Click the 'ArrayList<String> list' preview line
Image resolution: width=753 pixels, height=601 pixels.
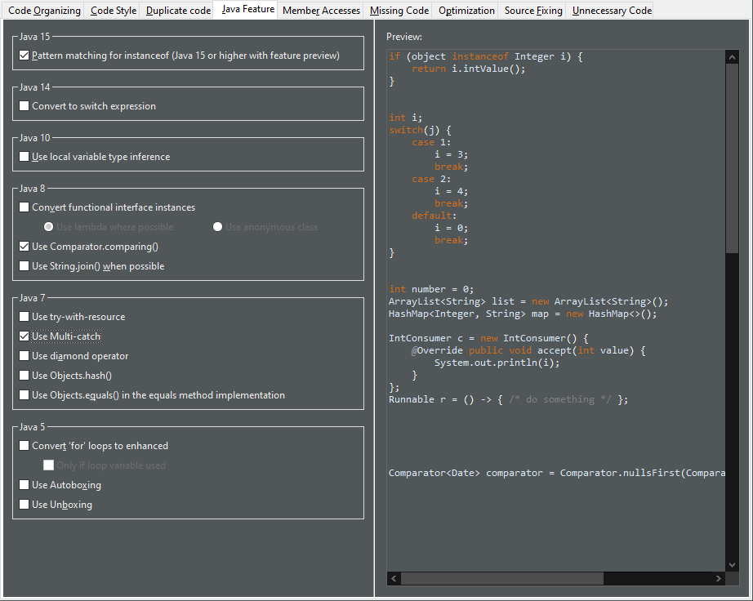click(528, 301)
